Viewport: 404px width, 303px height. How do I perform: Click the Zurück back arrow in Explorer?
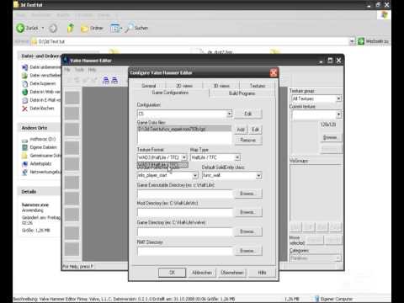[x=20, y=28]
